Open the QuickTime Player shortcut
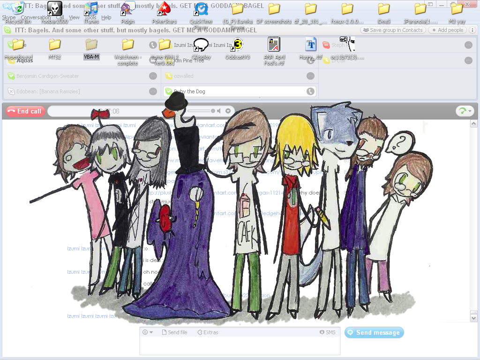The width and height of the screenshot is (480, 360). point(201,9)
